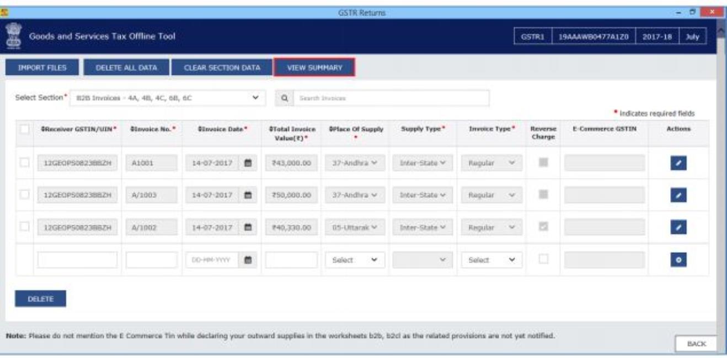The image size is (727, 358).
Task: Click E-Commerce GSTIN field for A1001
Action: [x=604, y=163]
